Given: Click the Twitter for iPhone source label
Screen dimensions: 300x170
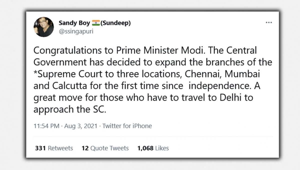Looking at the screenshot, I should (x=127, y=126).
